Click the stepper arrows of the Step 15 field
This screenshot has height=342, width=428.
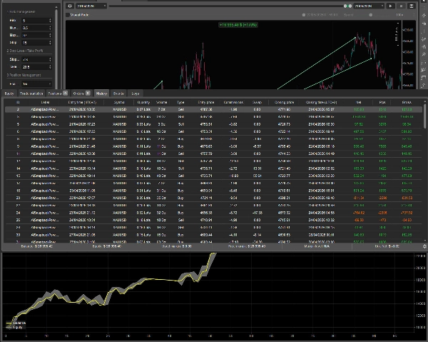[50, 43]
